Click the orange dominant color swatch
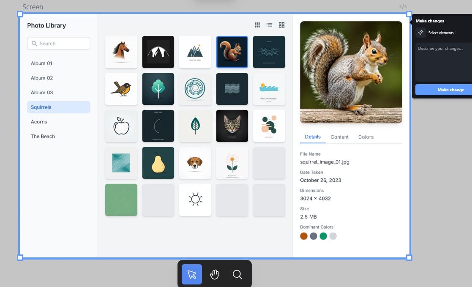Screen dimensions: 472x287 [304, 236]
